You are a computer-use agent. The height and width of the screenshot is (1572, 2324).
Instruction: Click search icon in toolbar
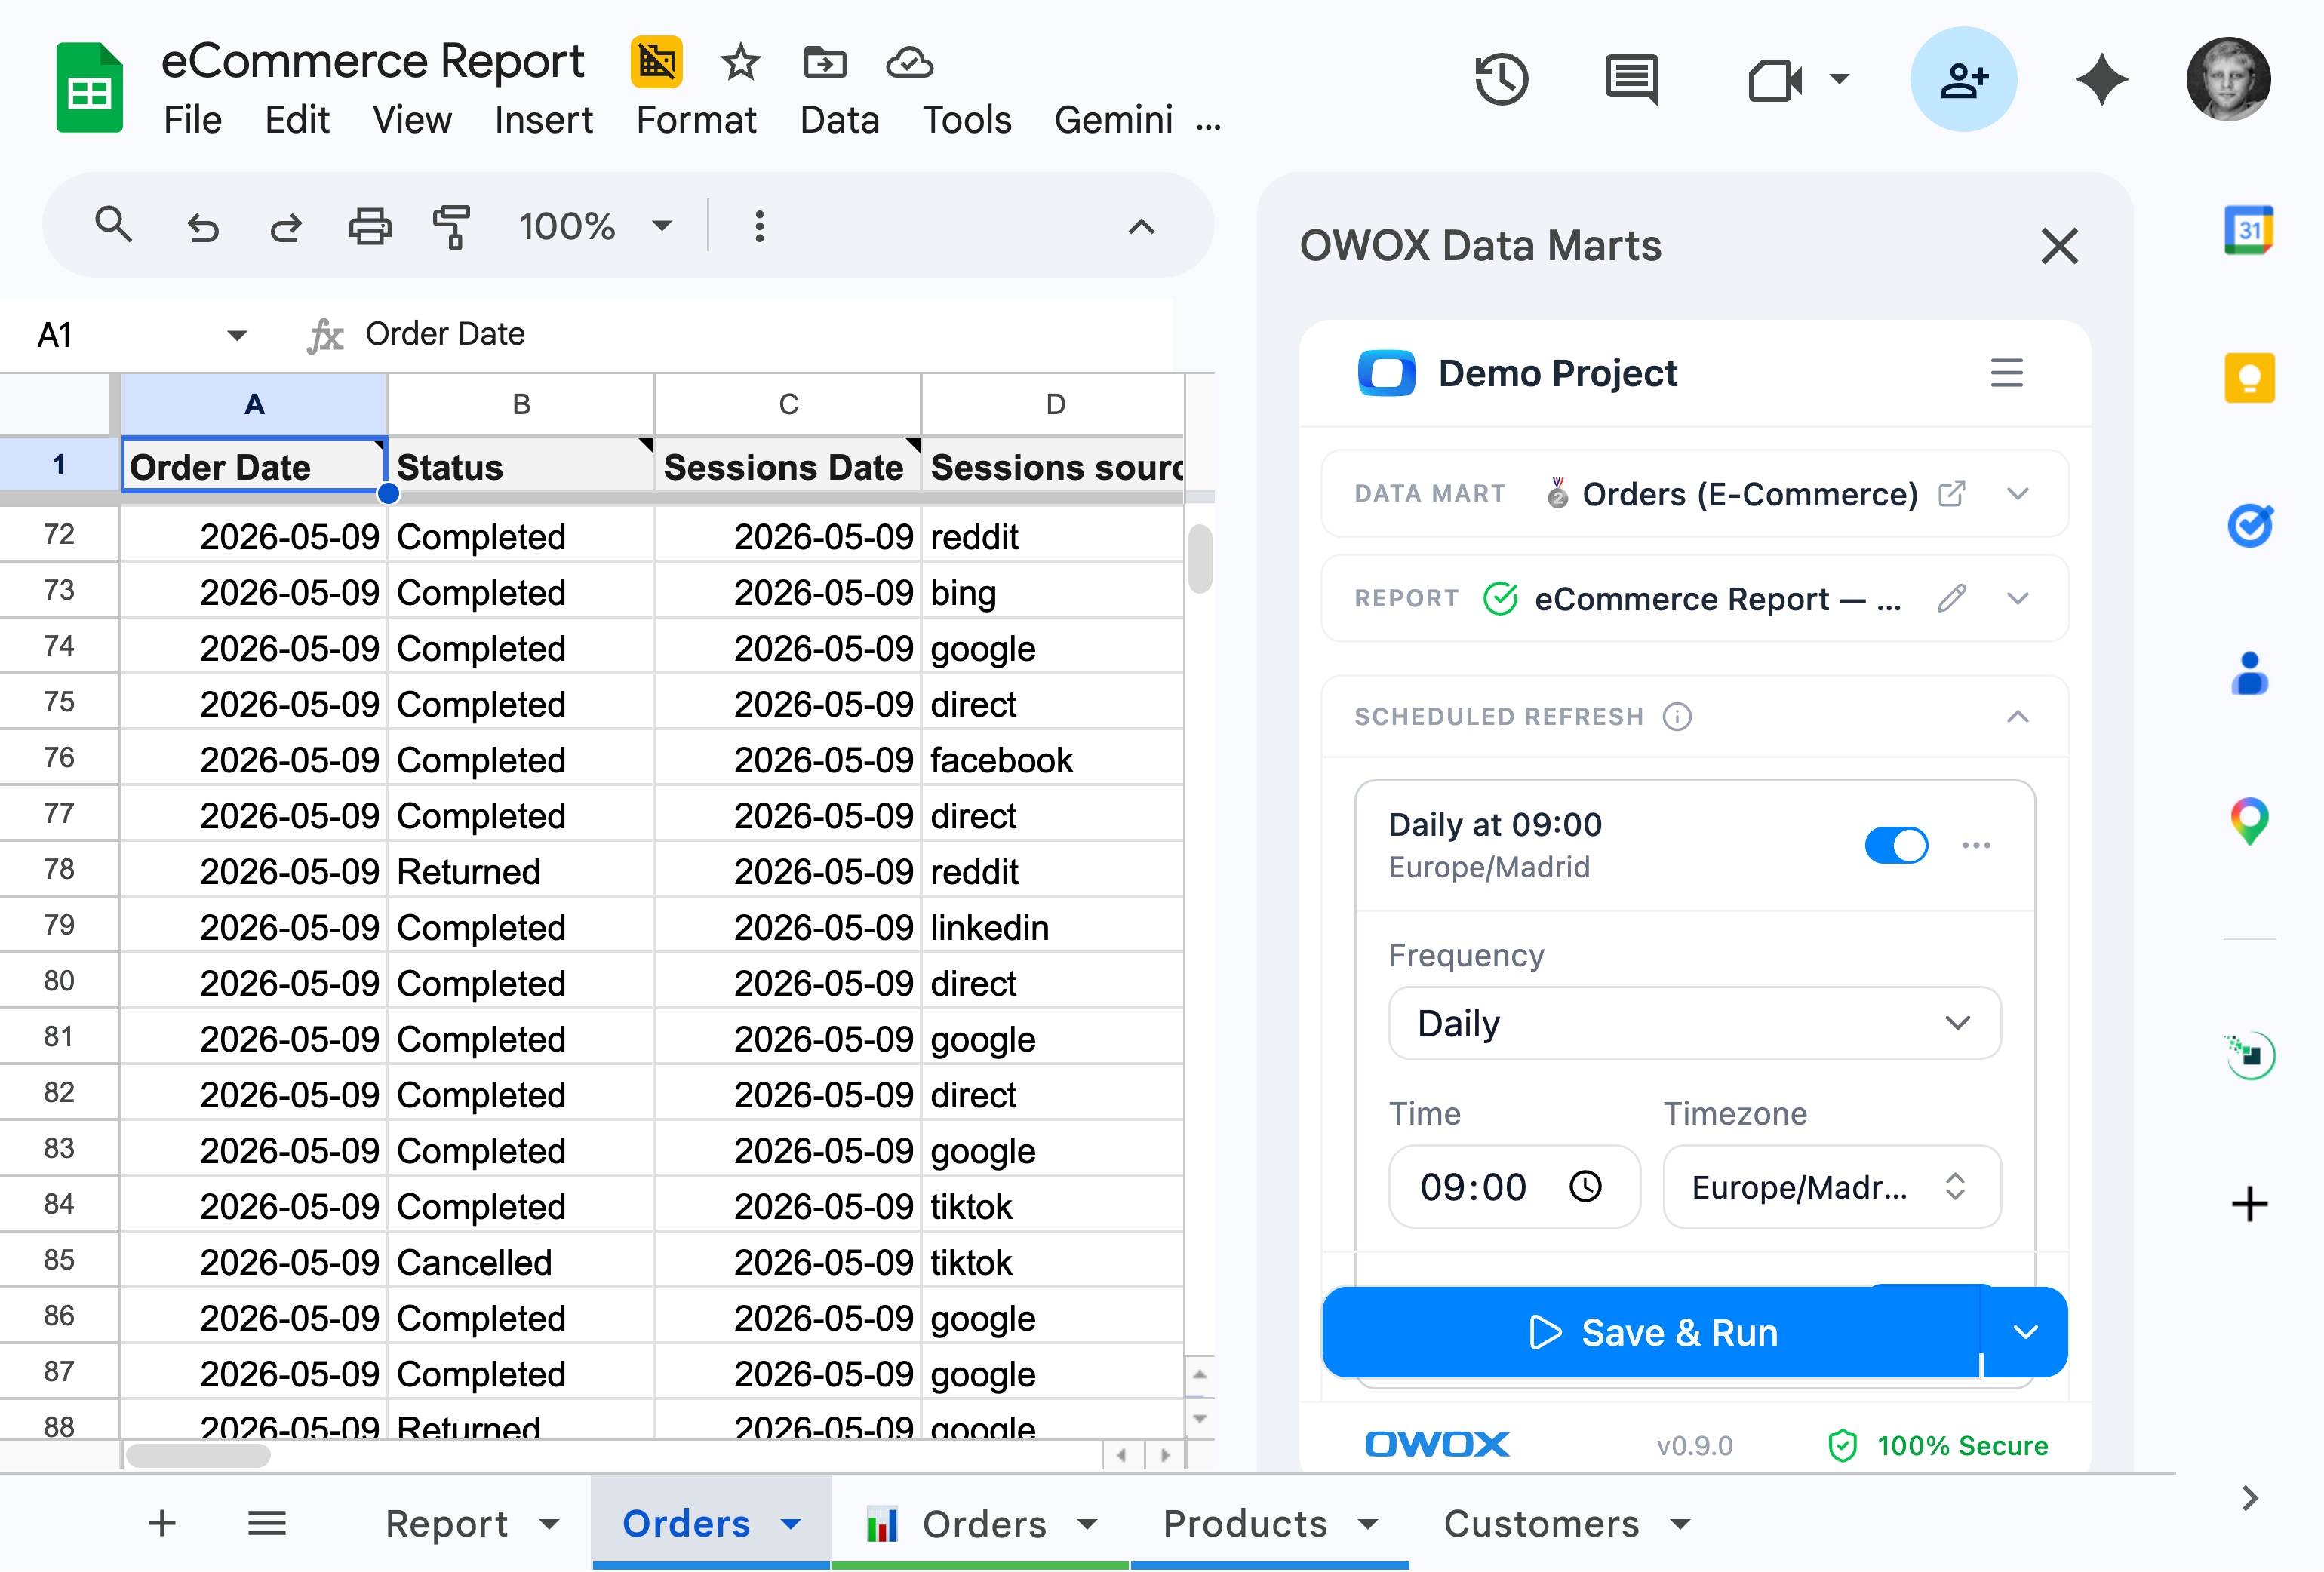(x=113, y=225)
